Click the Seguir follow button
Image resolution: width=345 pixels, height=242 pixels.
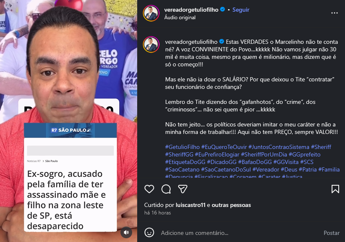pyautogui.click(x=241, y=10)
